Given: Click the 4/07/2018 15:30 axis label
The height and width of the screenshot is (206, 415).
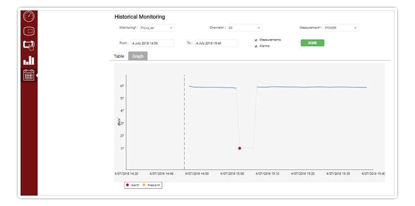Looking at the screenshot, I should [338, 174].
